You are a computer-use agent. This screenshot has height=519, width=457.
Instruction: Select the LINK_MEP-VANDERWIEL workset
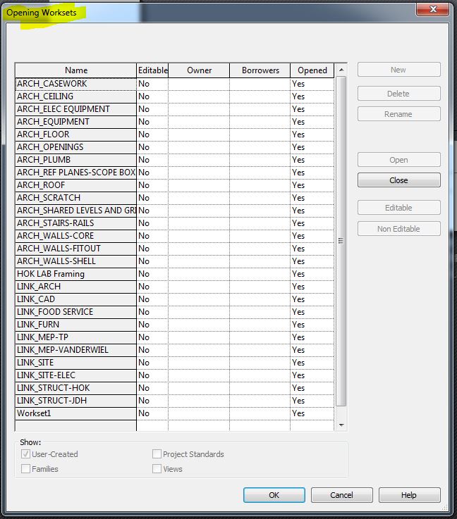click(76, 350)
